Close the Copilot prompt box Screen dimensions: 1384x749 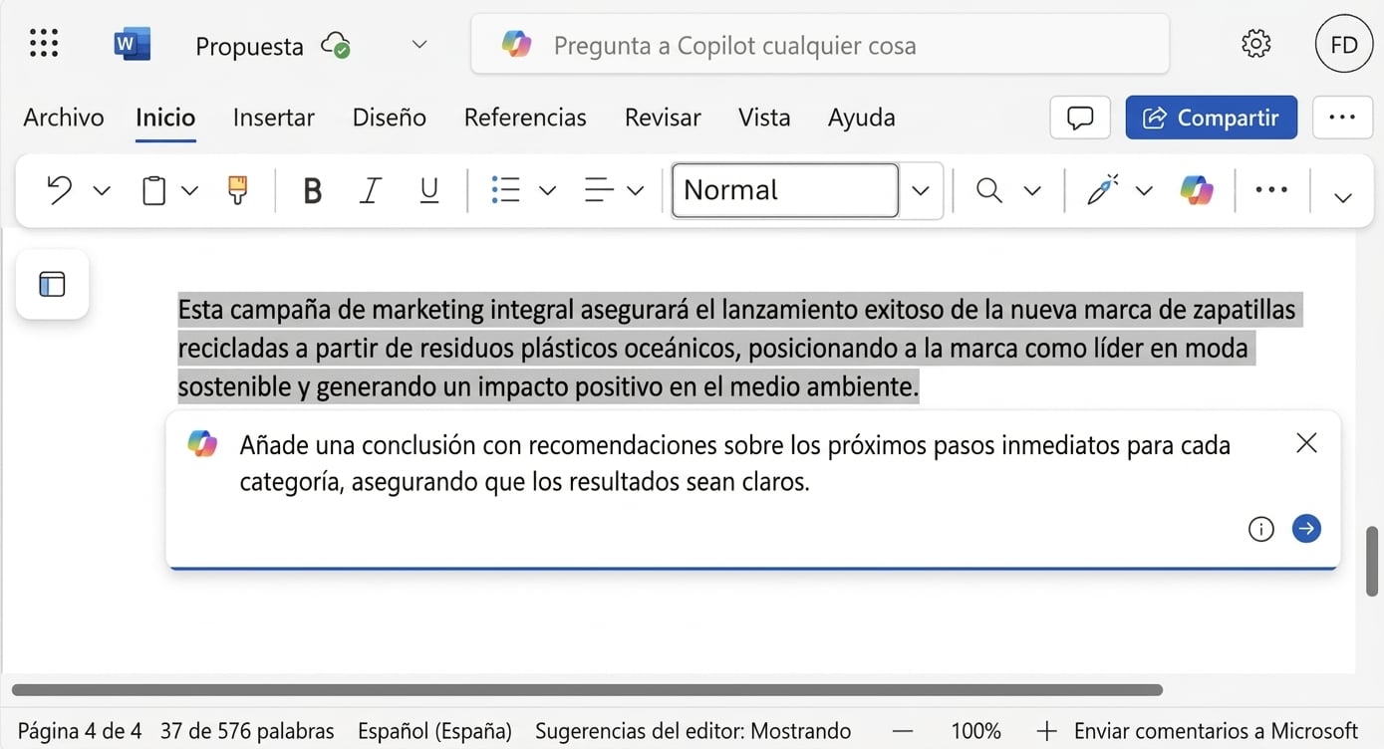(1306, 443)
